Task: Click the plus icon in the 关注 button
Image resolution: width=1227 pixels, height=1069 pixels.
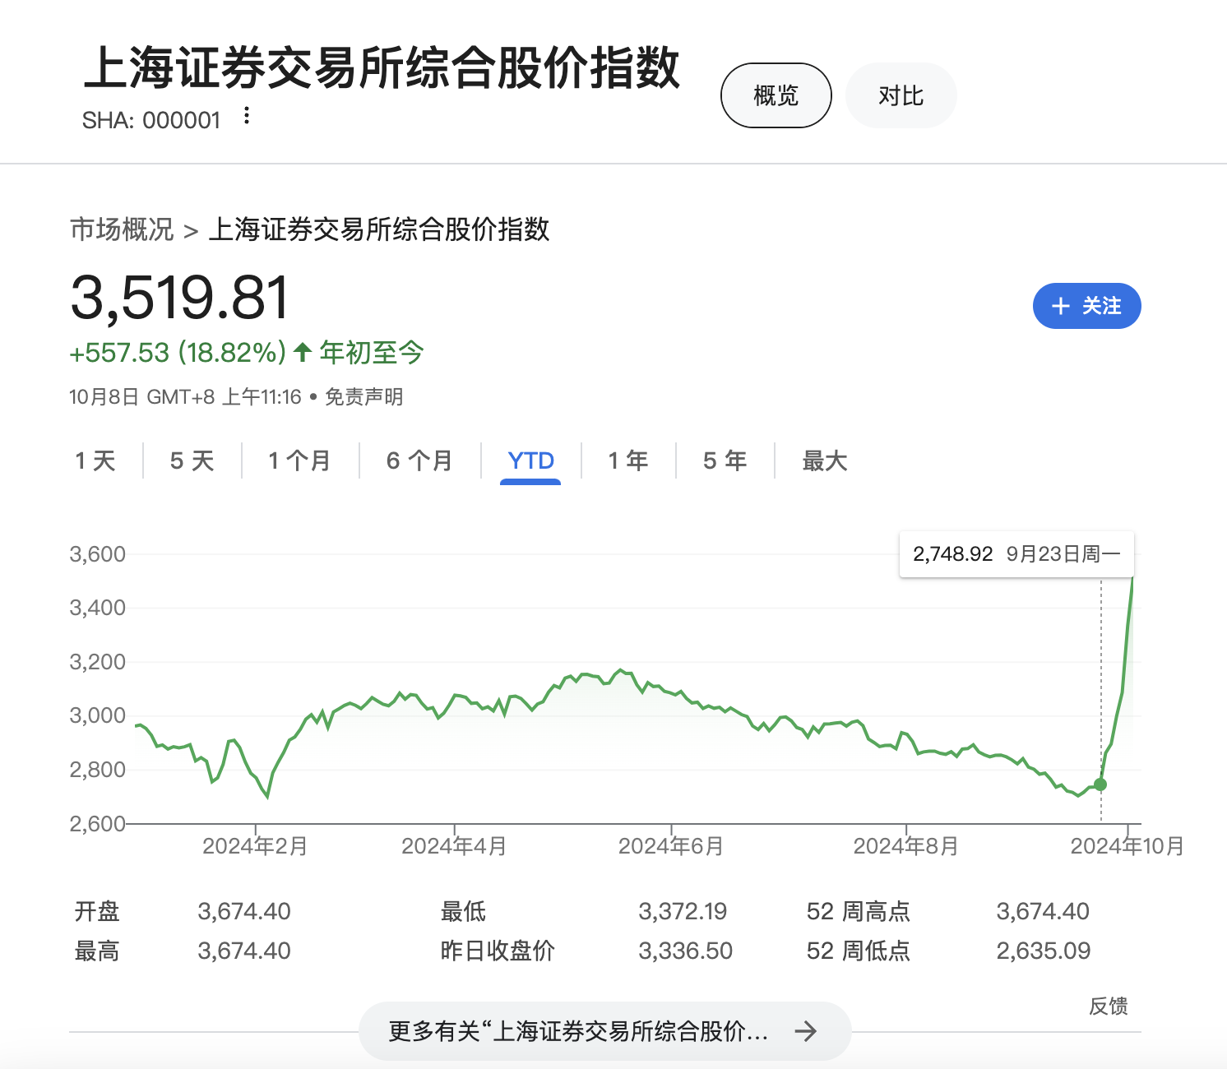Action: [x=1061, y=306]
